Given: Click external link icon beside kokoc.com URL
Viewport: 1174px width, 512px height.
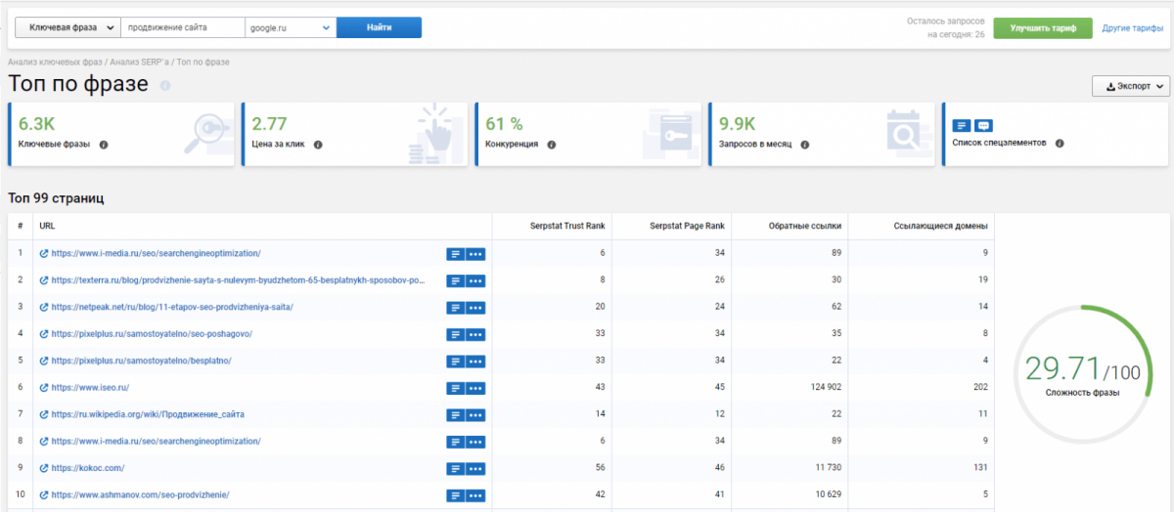Looking at the screenshot, I should (x=43, y=468).
